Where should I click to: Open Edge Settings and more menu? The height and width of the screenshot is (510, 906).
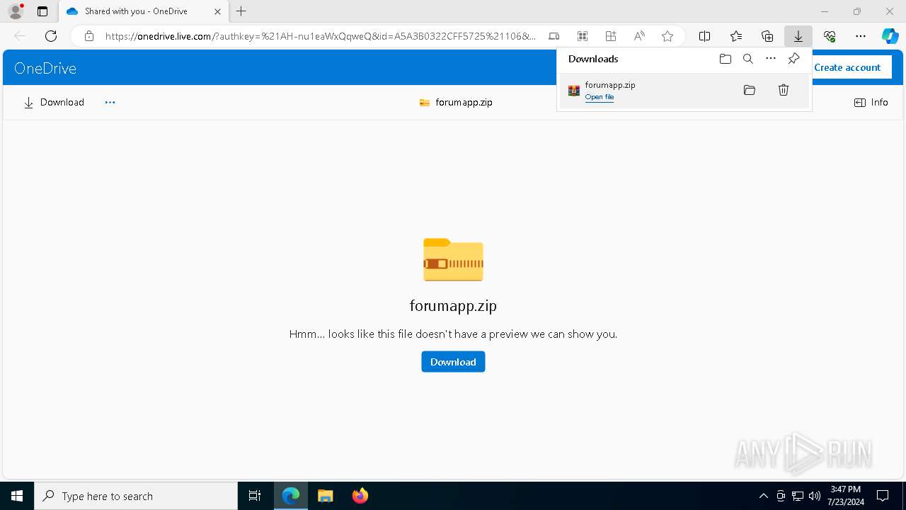pos(861,36)
